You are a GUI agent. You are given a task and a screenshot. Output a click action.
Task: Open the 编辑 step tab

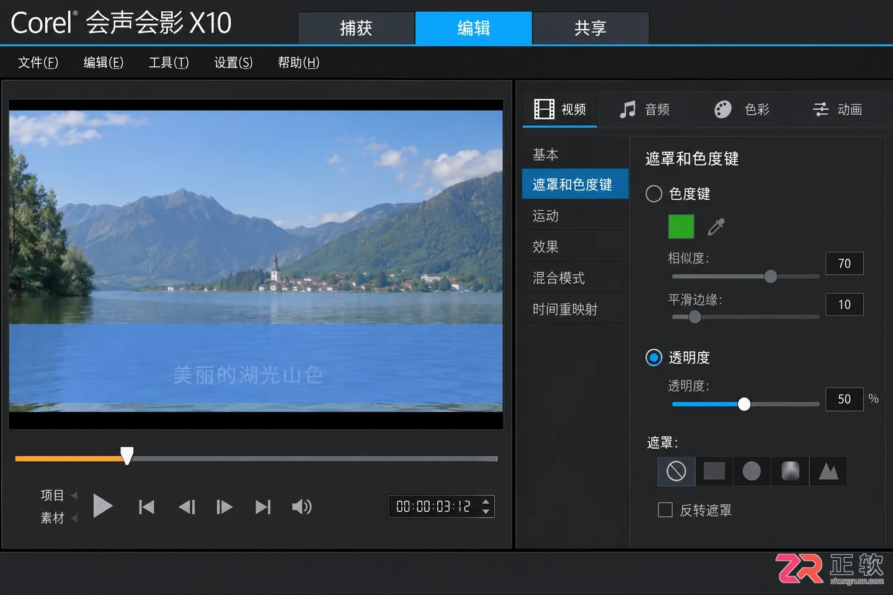tap(474, 28)
